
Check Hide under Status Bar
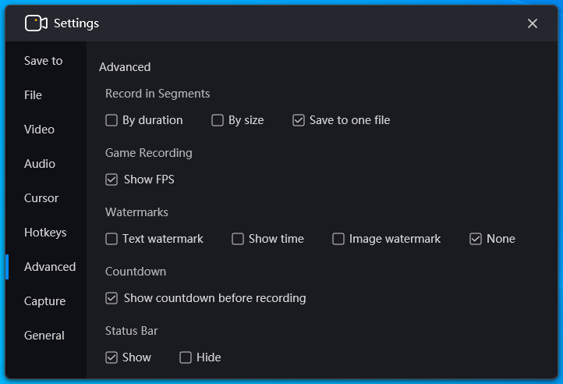point(186,357)
